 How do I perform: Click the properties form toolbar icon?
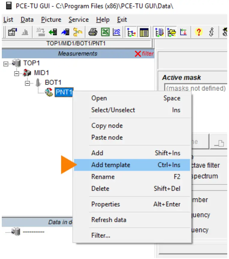point(13,32)
